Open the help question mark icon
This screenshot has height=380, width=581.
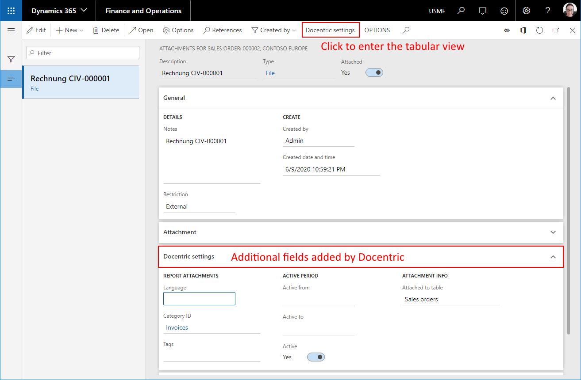548,11
